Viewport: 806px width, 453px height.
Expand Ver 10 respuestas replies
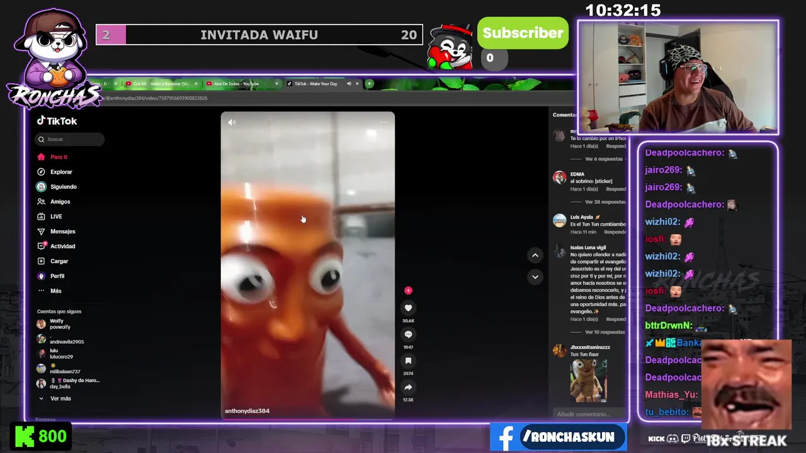tap(604, 332)
